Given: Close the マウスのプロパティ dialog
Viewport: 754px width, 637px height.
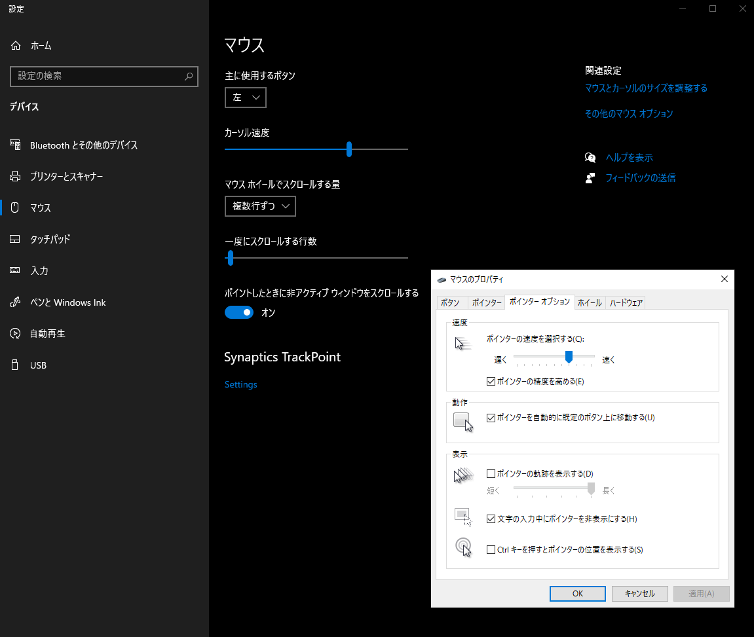Looking at the screenshot, I should [x=724, y=279].
